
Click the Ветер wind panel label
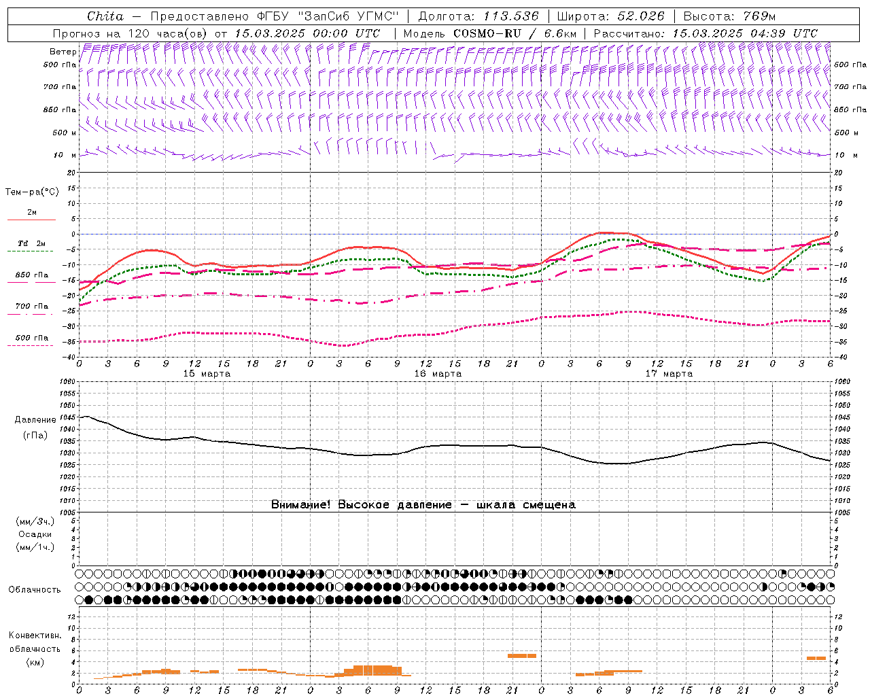[63, 52]
